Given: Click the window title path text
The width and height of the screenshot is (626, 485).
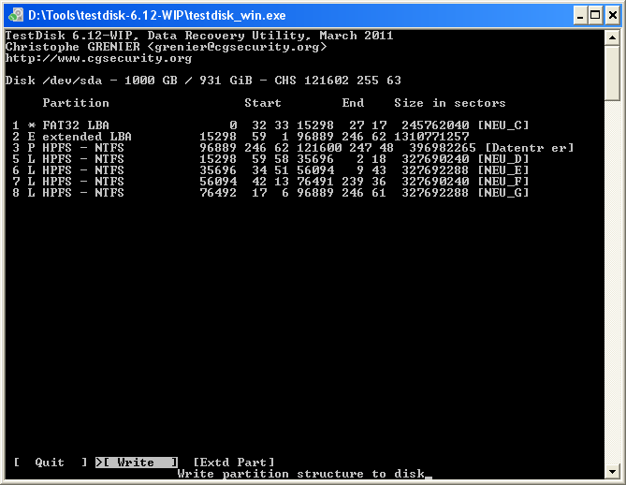Looking at the screenshot, I should click(157, 16).
